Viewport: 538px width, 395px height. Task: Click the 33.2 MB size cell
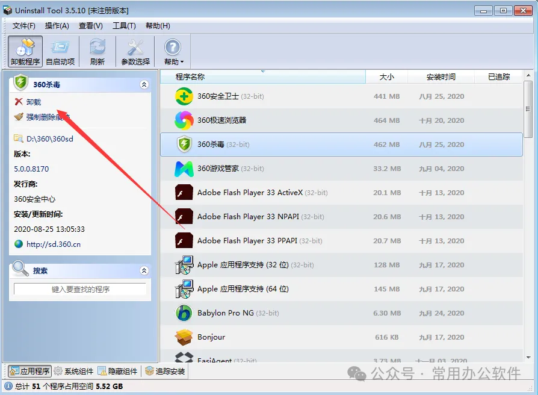(387, 169)
